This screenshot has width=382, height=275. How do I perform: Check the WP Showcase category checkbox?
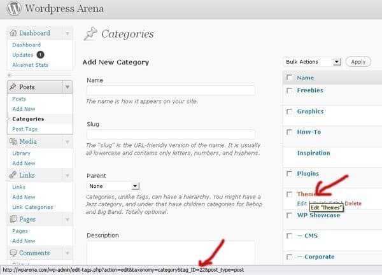[290, 215]
